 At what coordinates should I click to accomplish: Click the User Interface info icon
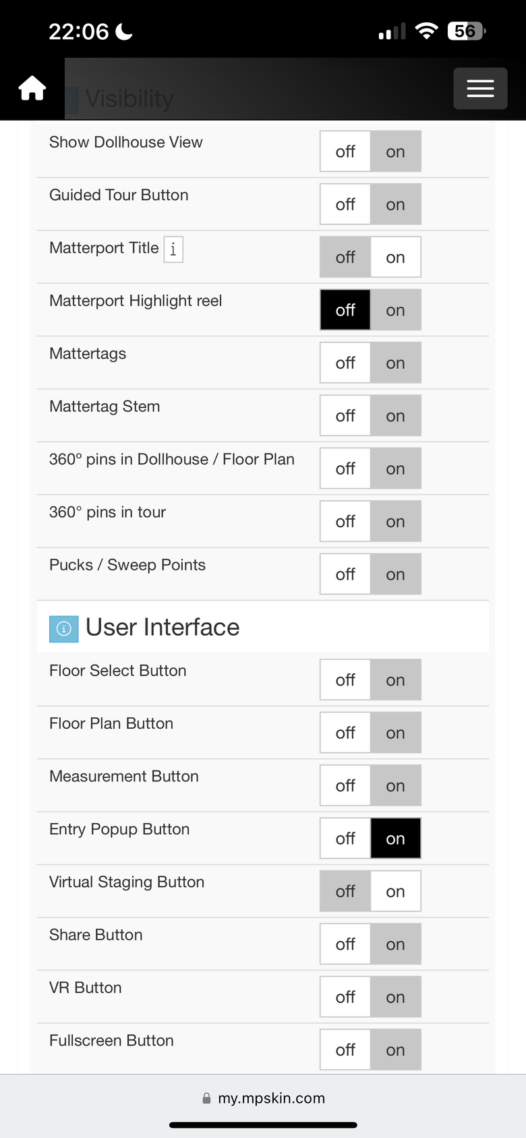[64, 628]
